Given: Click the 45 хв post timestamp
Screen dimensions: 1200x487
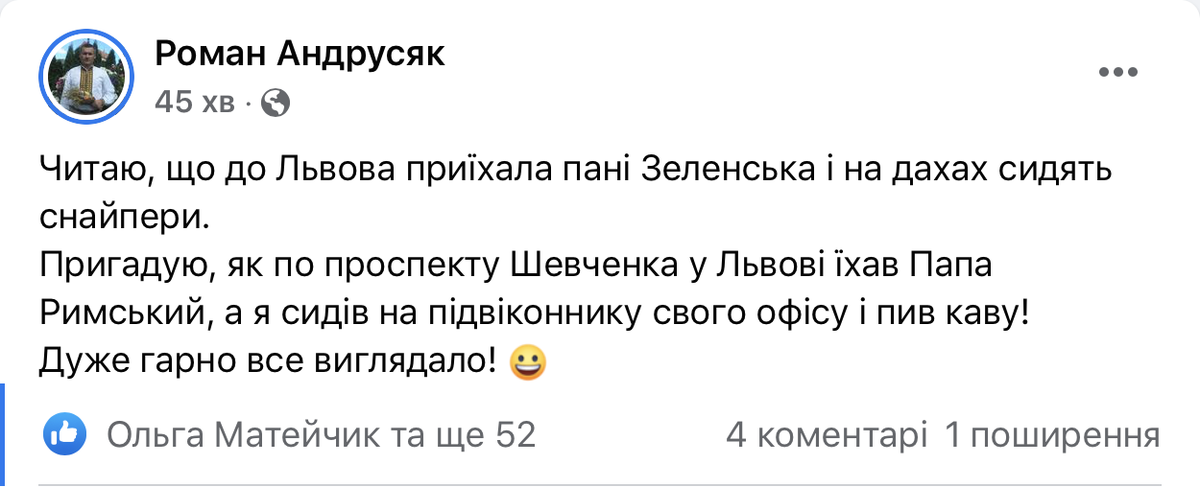Looking at the screenshot, I should point(194,103).
